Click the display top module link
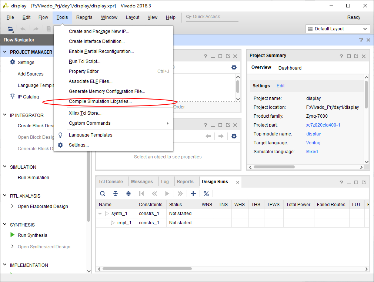This screenshot has height=282, width=374. (x=313, y=134)
